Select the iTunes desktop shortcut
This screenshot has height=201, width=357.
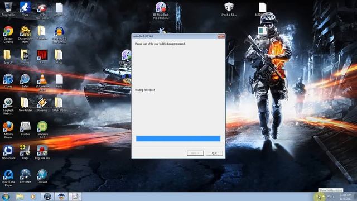coord(8,81)
